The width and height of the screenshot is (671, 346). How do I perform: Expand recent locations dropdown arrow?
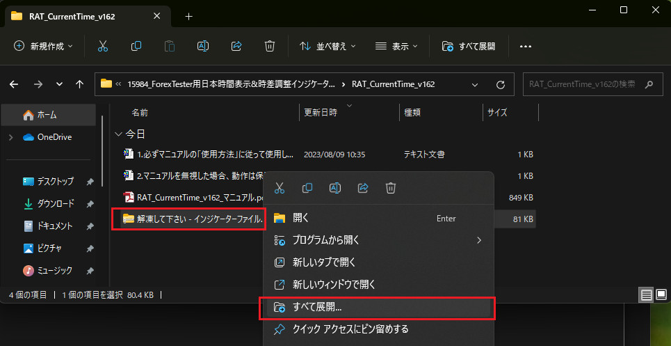pyautogui.click(x=60, y=84)
